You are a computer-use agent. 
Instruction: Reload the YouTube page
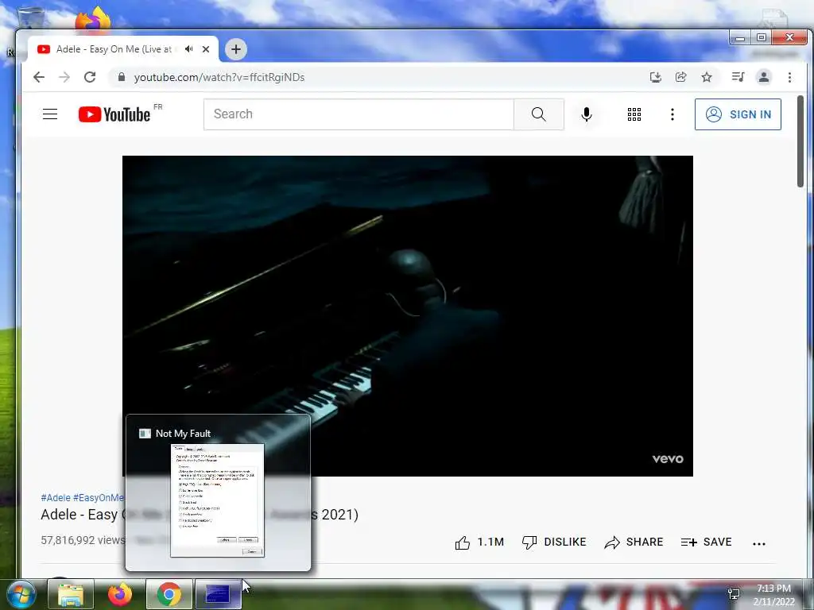click(x=90, y=77)
